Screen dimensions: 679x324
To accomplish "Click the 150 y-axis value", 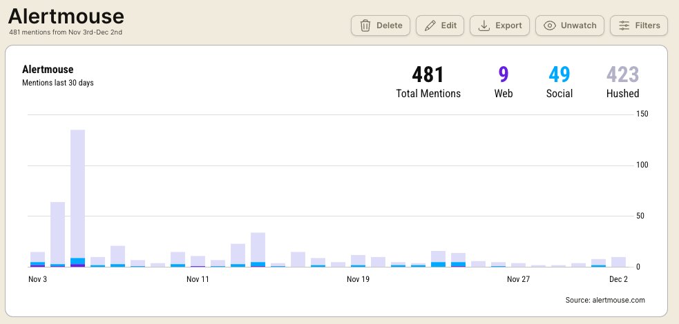I will coord(642,114).
